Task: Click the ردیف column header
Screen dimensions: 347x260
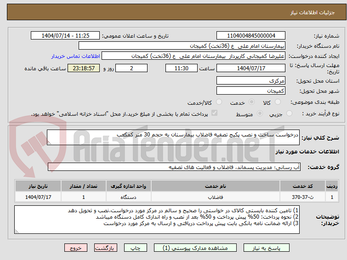Action: [x=332, y=186]
